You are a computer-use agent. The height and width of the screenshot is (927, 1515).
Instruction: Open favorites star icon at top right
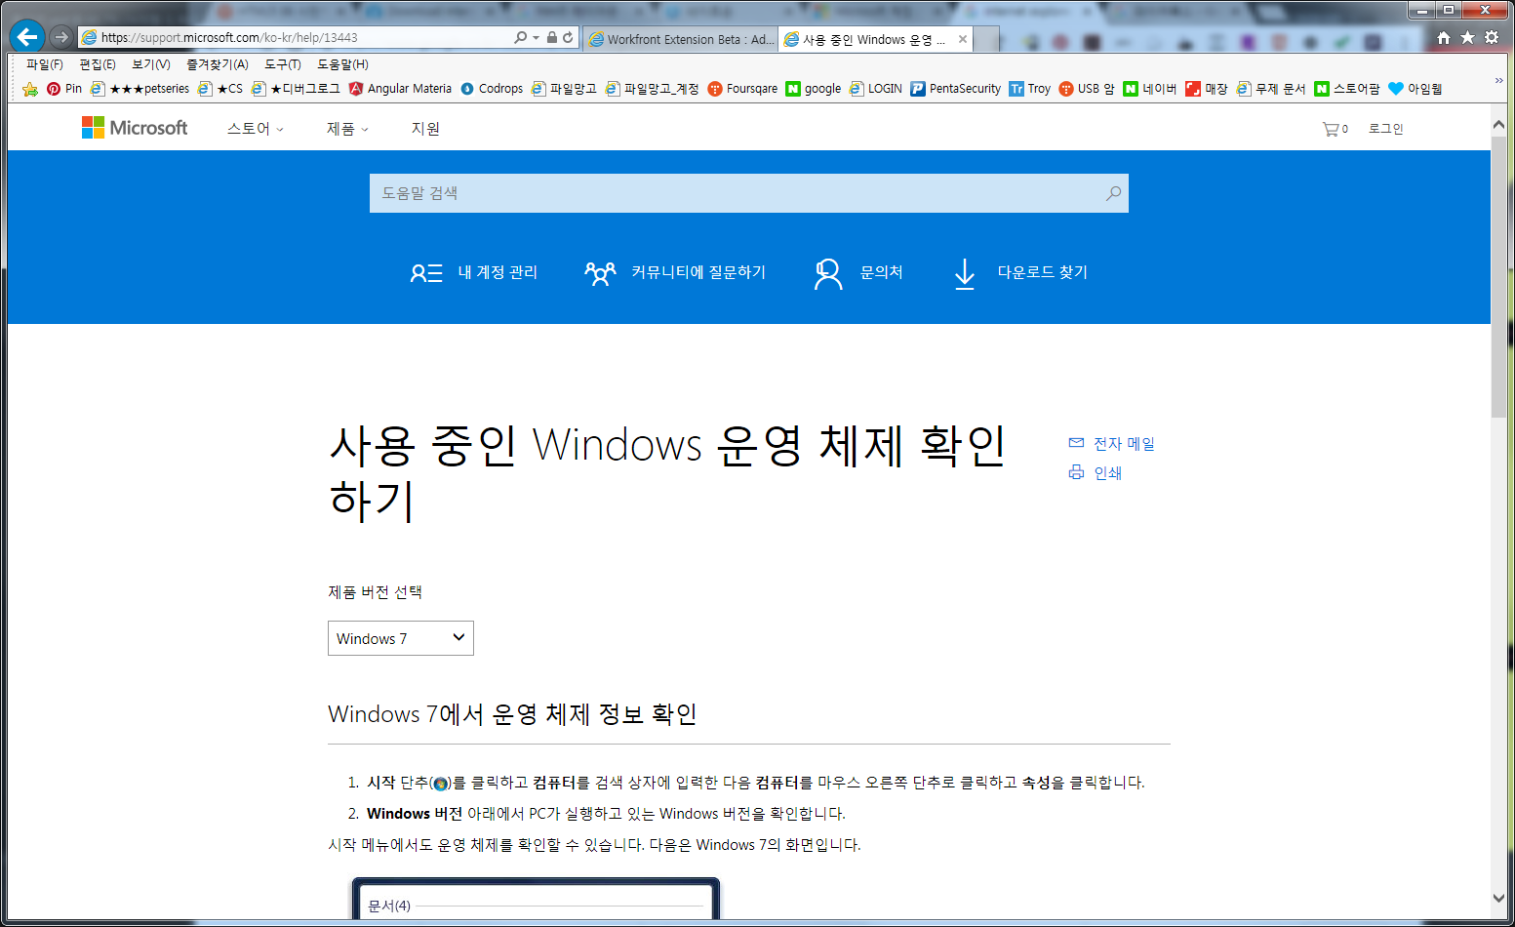click(1467, 37)
